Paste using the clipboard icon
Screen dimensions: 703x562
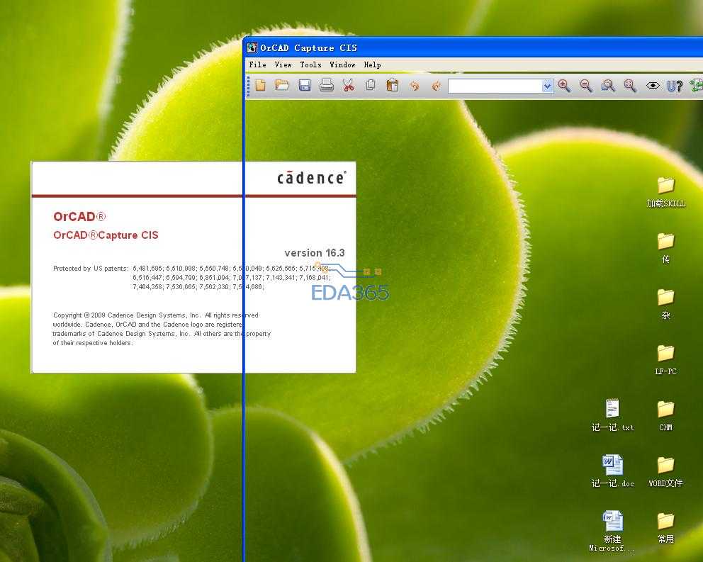[x=393, y=85]
